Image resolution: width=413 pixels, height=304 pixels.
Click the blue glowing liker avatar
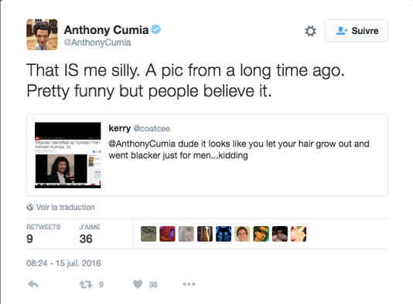pyautogui.click(x=224, y=234)
